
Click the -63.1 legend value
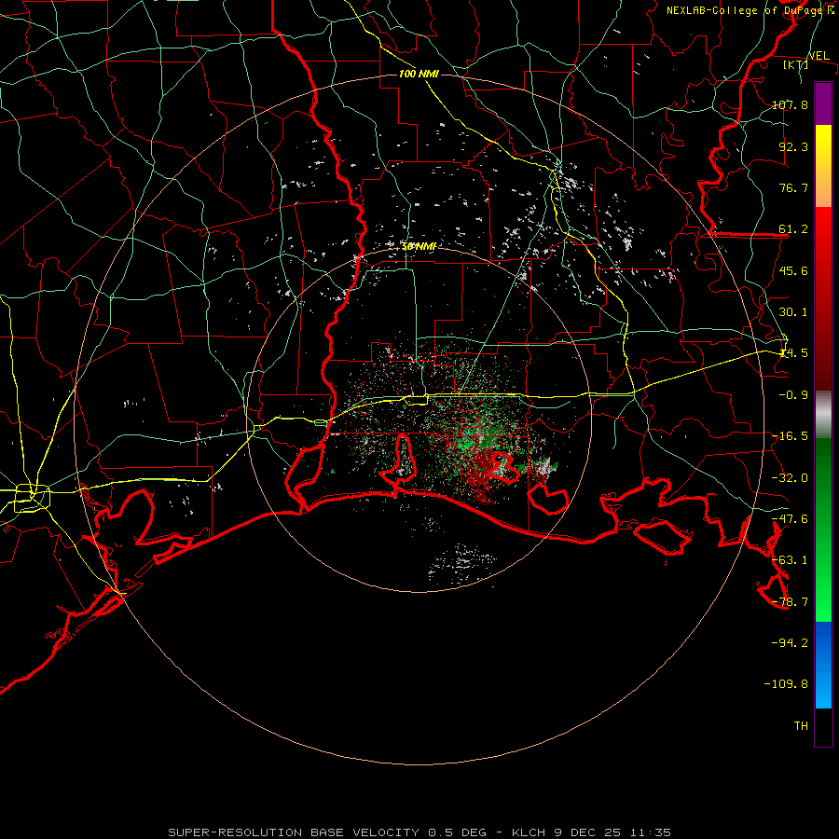[790, 560]
